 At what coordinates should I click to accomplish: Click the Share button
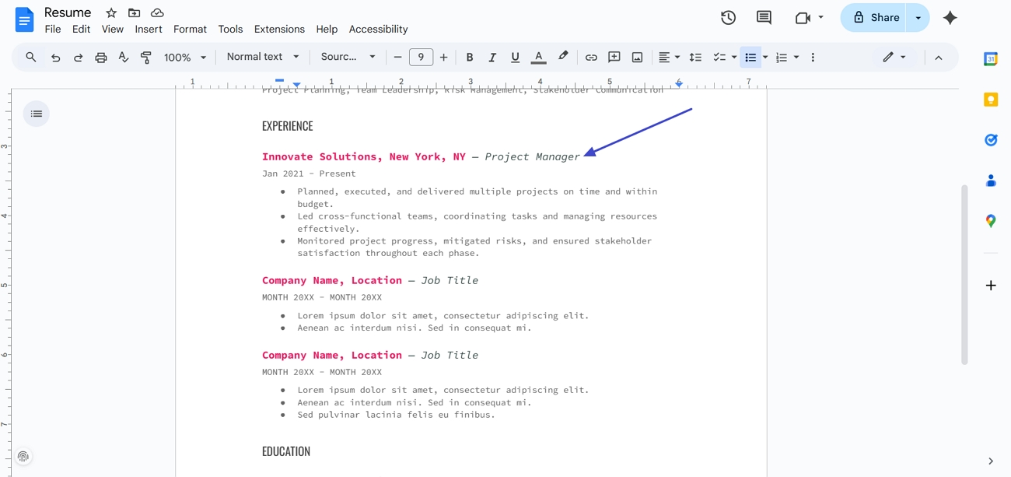[874, 17]
